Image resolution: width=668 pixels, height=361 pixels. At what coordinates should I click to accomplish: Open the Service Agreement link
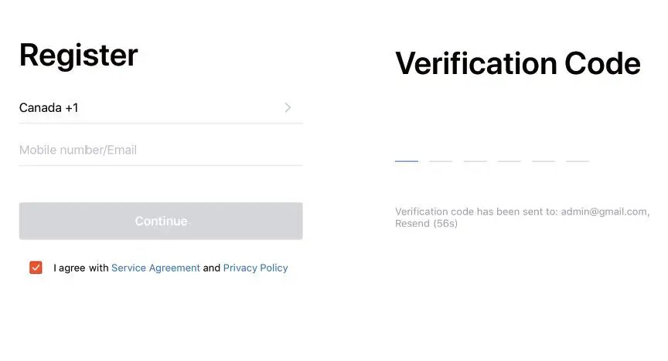(155, 268)
